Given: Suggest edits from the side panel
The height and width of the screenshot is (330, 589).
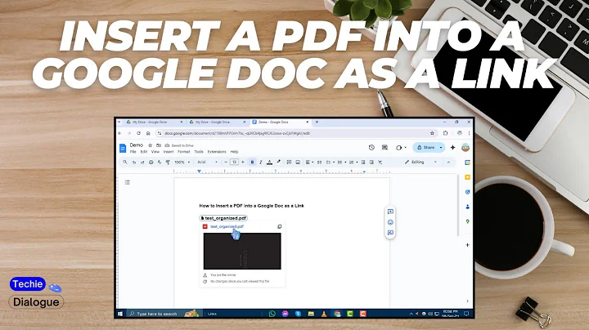Looking at the screenshot, I should pyautogui.click(x=390, y=233).
